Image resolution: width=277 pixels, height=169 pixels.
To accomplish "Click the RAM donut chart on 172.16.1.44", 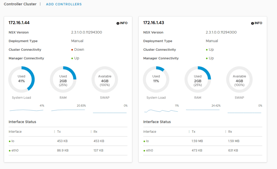I will coord(63,79).
